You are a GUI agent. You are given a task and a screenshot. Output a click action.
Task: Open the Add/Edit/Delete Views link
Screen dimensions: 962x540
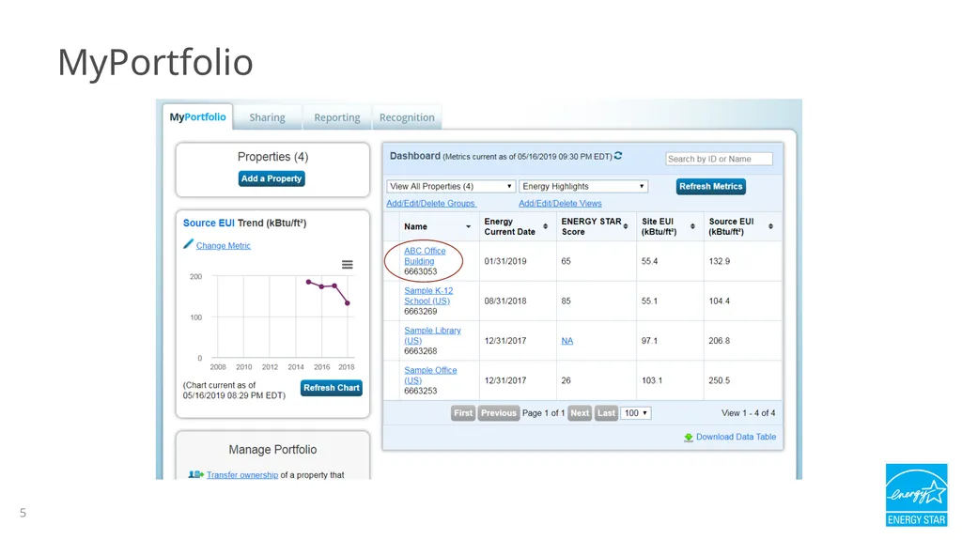[560, 203]
